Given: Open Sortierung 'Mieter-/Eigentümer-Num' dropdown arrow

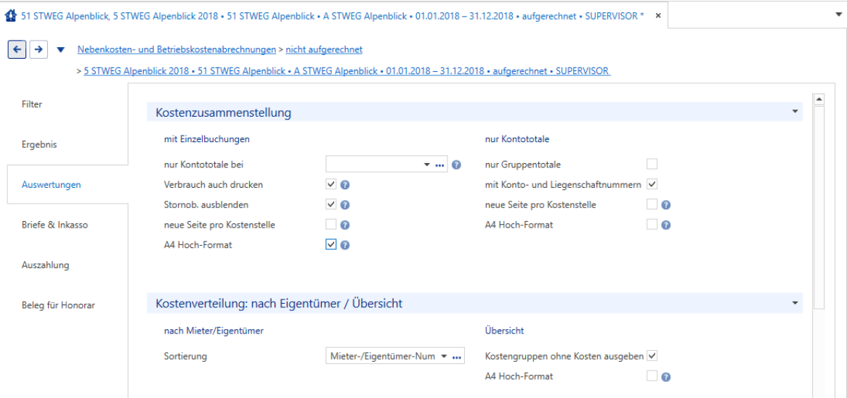Looking at the screenshot, I should pos(445,357).
